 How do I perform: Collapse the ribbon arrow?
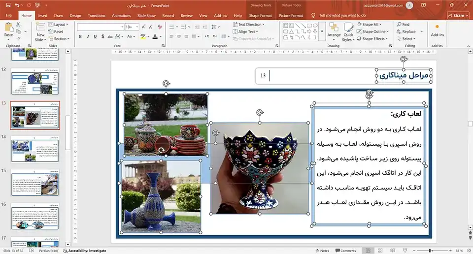pos(469,46)
